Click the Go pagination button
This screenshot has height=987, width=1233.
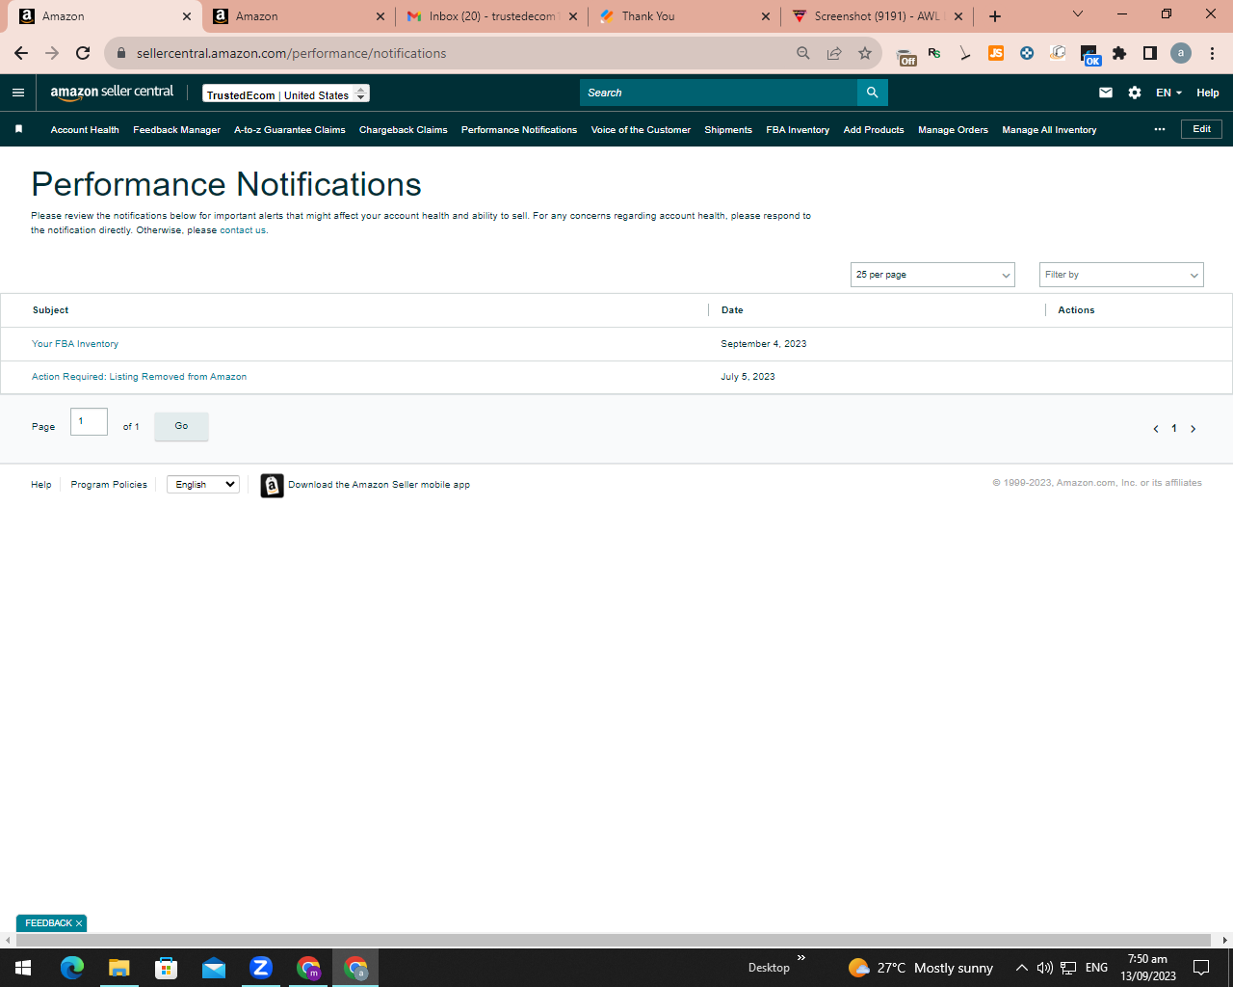click(x=181, y=426)
